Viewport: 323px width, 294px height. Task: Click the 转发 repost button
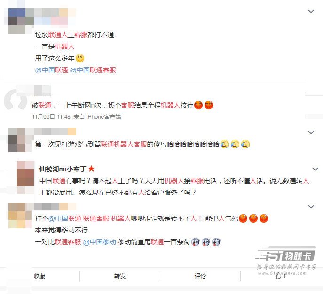click(120, 276)
